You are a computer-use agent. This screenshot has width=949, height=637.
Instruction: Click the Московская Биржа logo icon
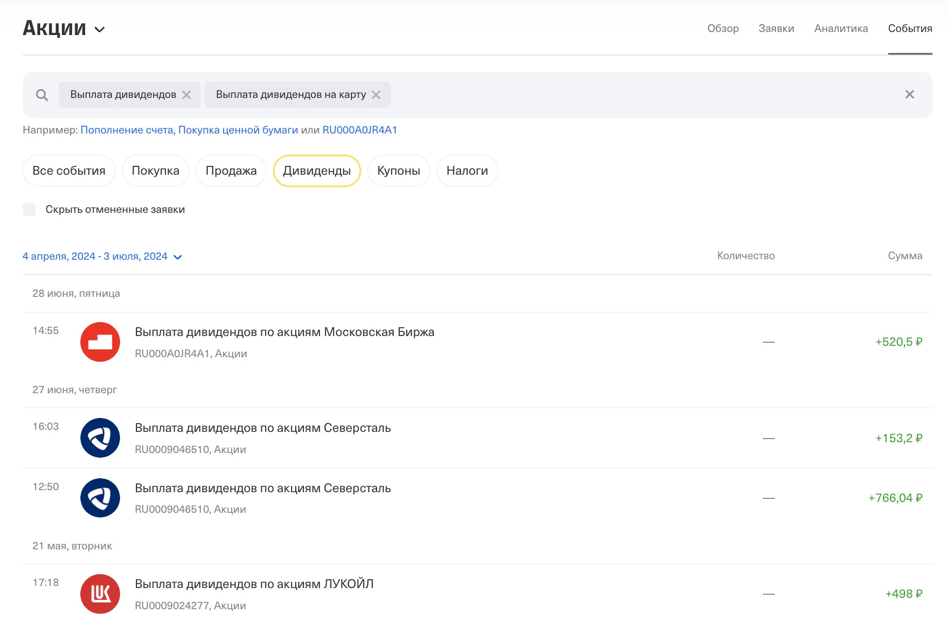[x=100, y=342]
